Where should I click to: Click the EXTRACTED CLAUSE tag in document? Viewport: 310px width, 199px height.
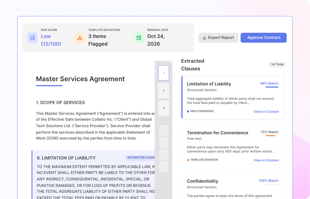(x=140, y=157)
